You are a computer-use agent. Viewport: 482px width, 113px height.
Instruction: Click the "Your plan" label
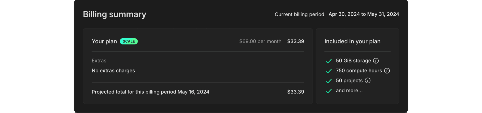click(x=104, y=41)
